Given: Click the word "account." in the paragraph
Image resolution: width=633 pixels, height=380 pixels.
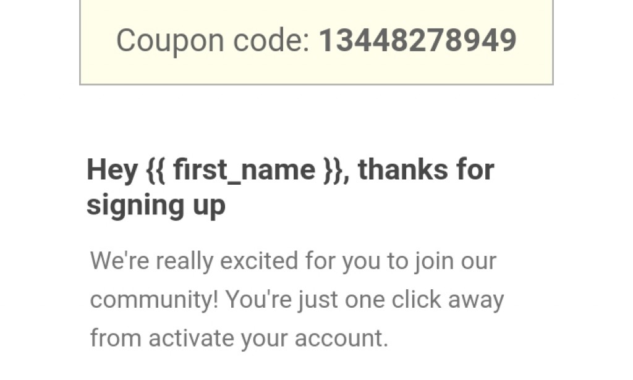Looking at the screenshot, I should 341,338.
